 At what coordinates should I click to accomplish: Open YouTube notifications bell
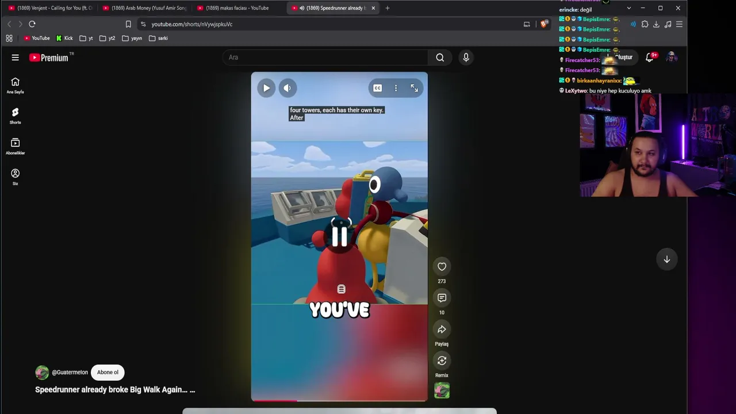pos(650,57)
